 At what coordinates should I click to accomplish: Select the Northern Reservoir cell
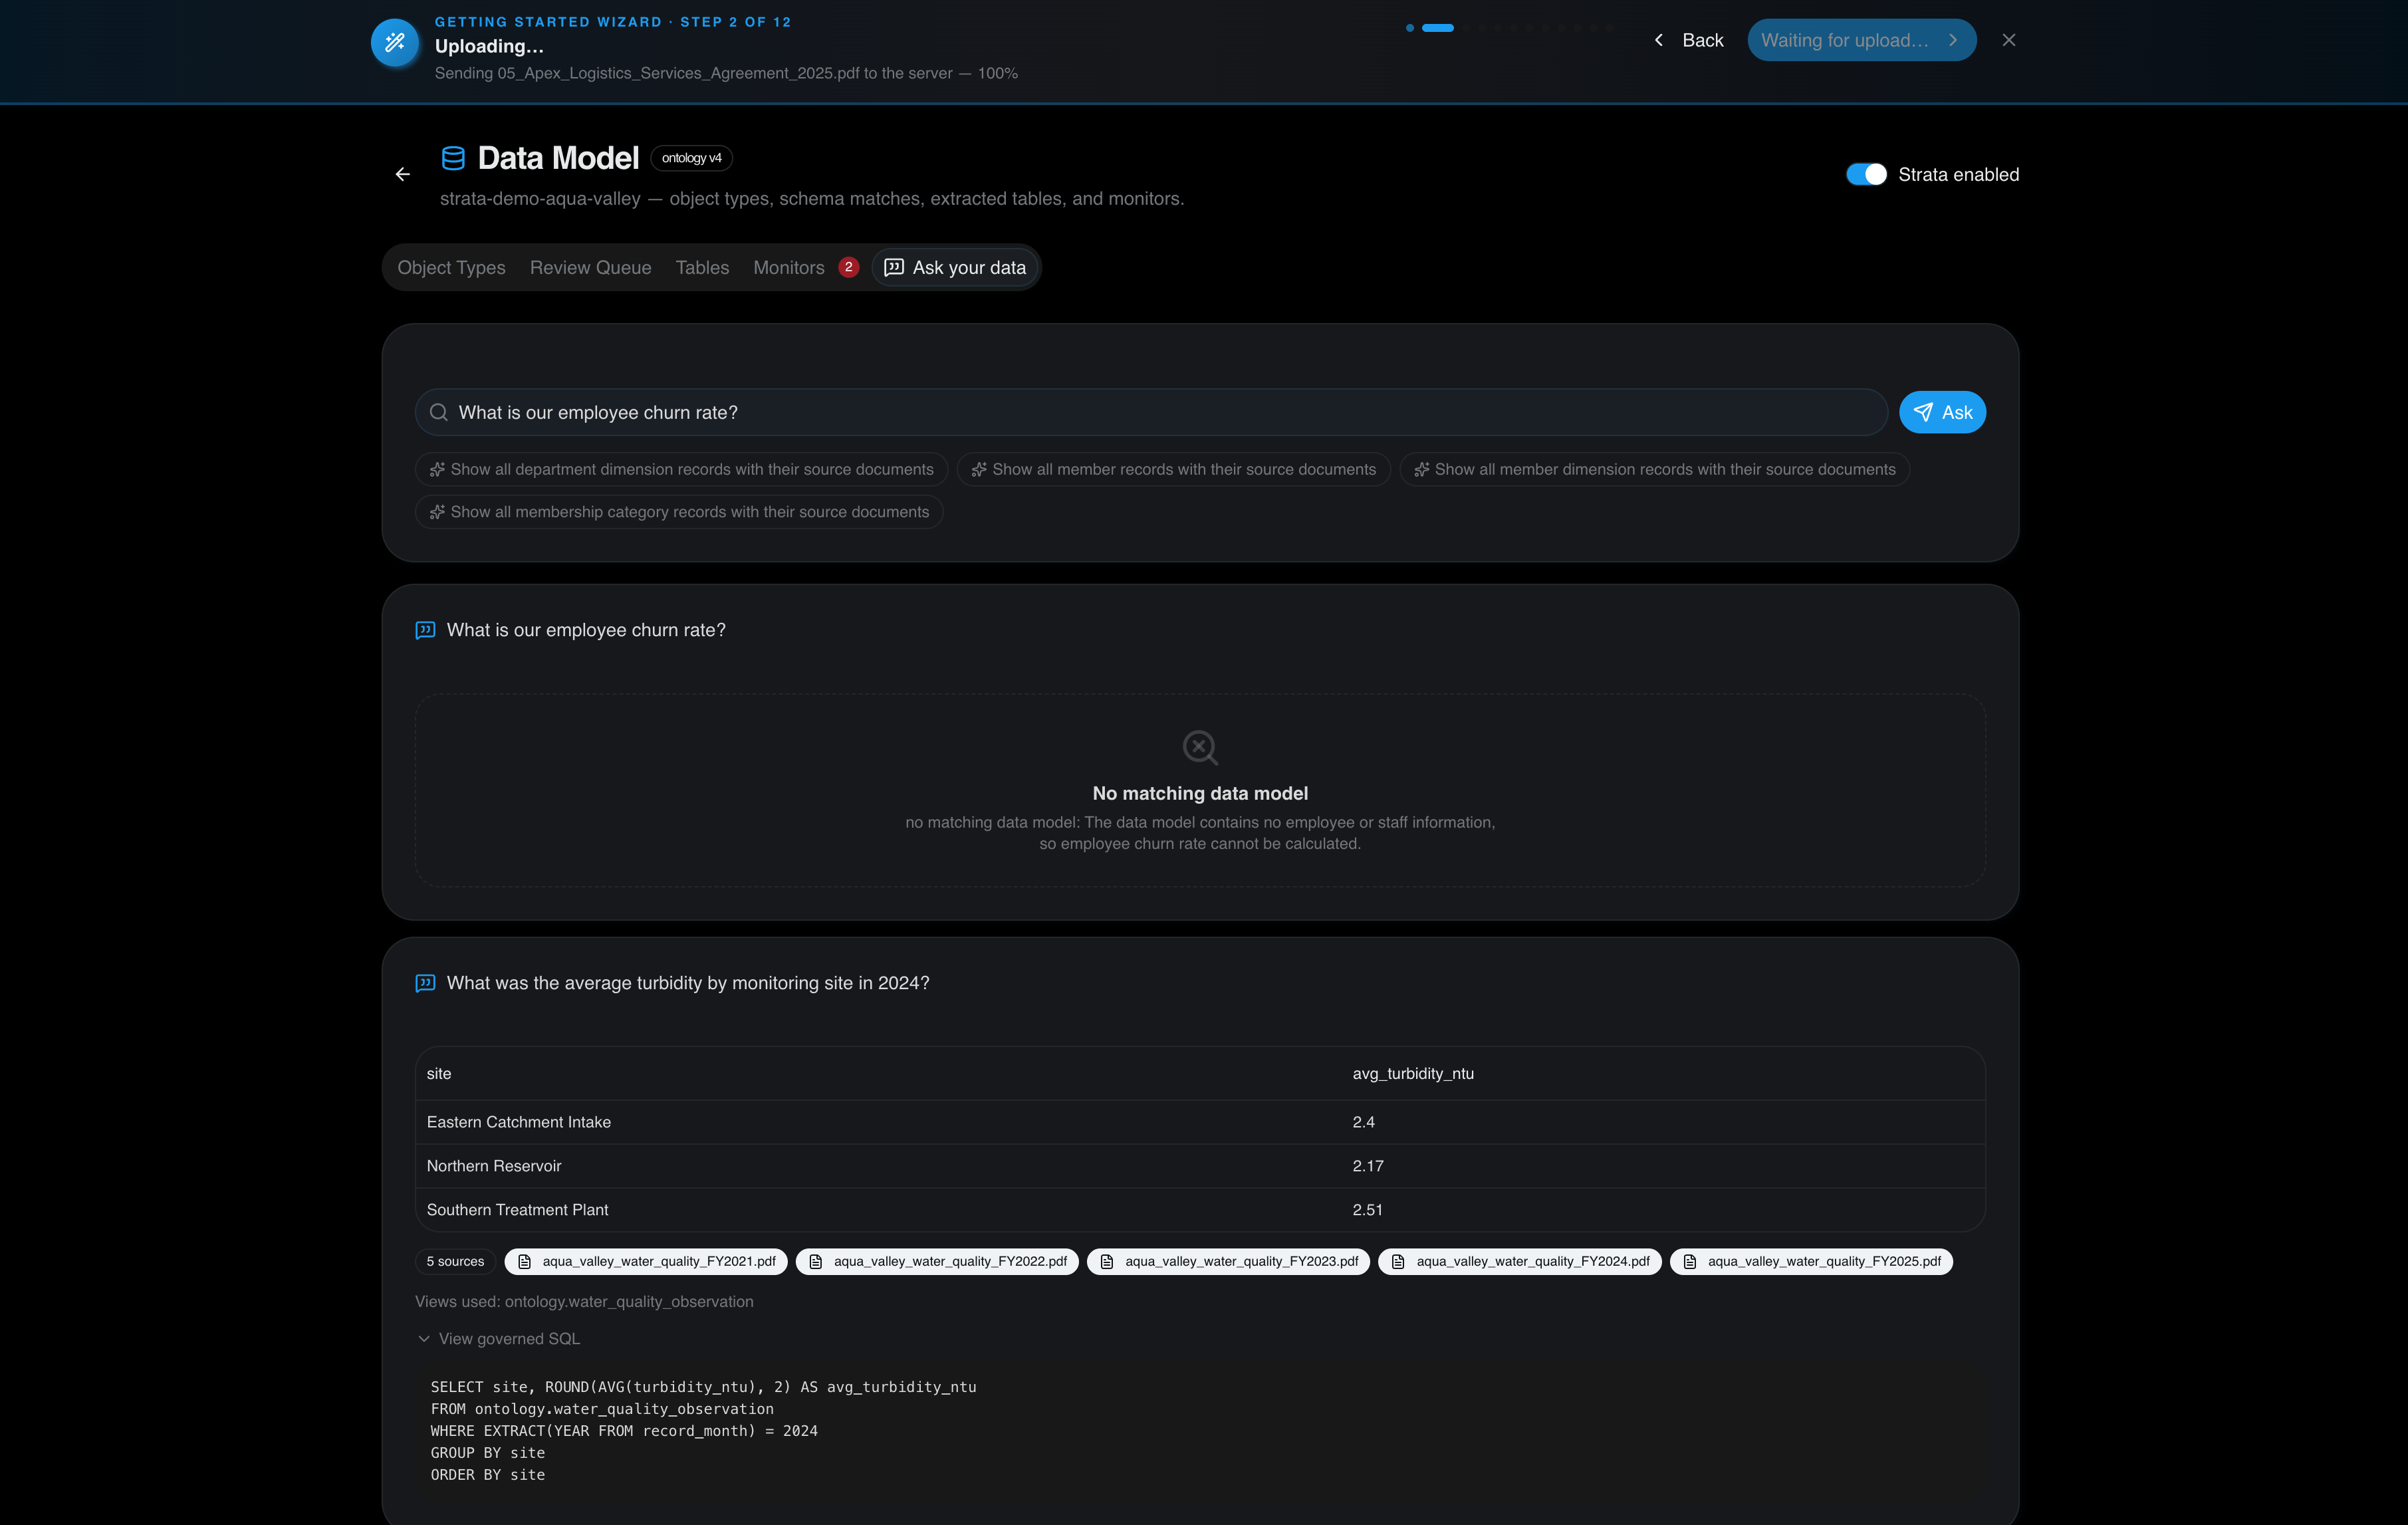[x=494, y=1166]
